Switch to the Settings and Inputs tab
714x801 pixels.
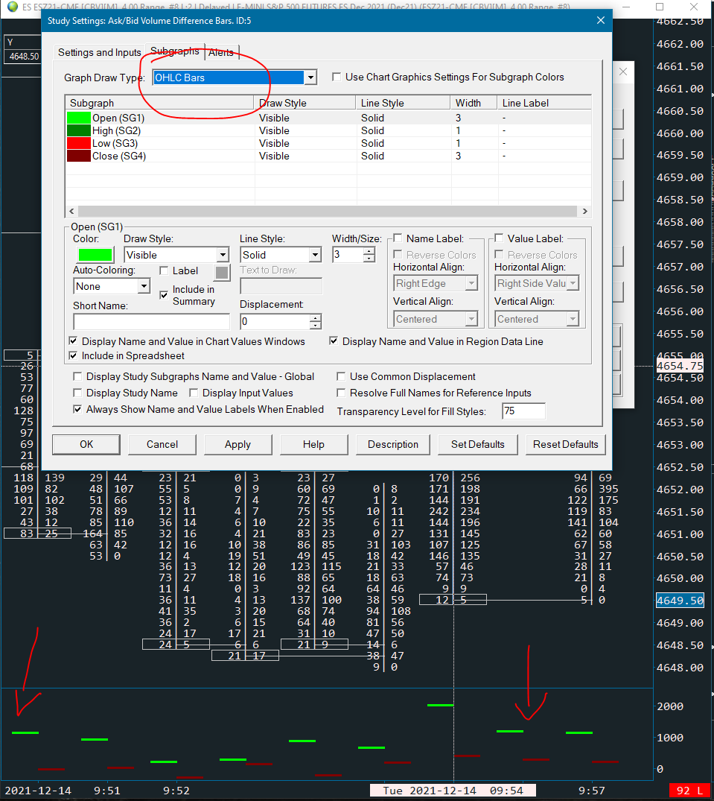tap(100, 52)
